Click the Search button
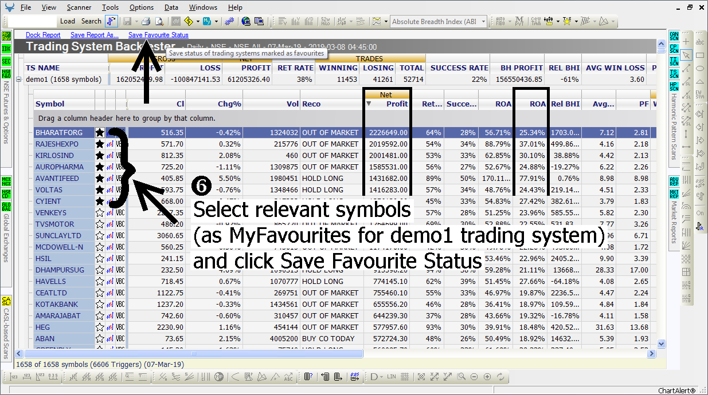The width and height of the screenshot is (708, 395). (x=91, y=21)
